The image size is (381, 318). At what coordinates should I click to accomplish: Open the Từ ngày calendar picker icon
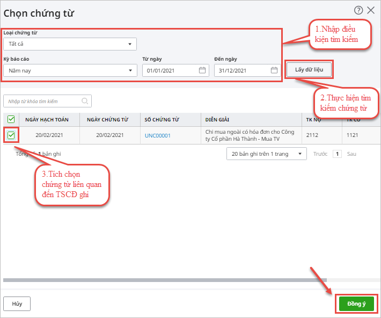point(202,70)
